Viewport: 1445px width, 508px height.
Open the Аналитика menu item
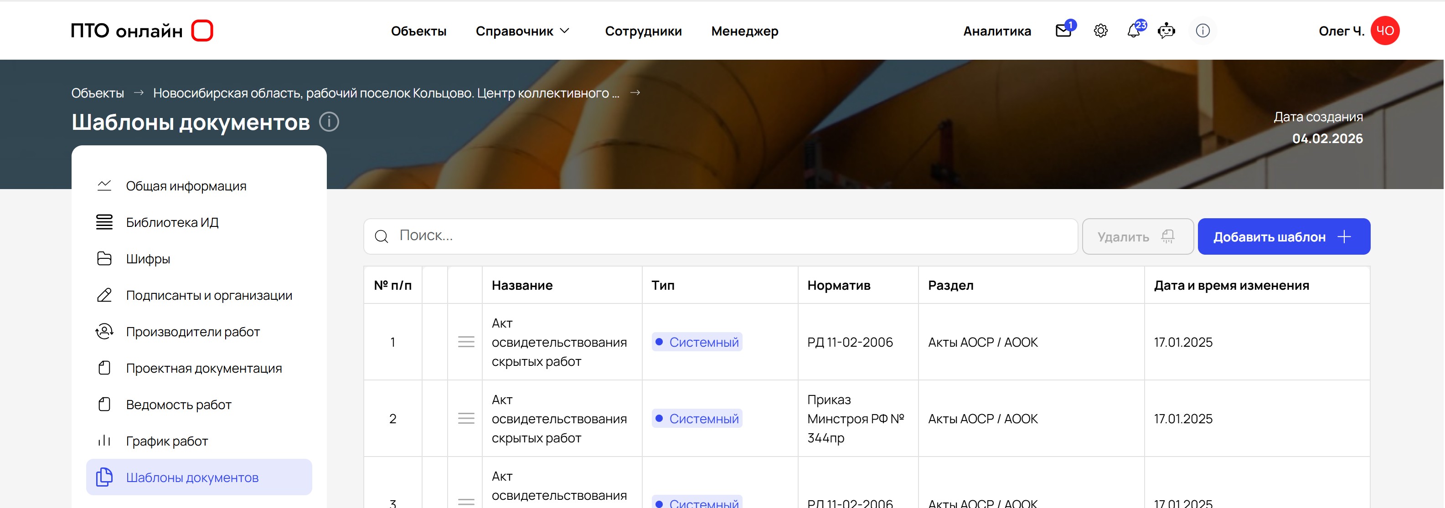[x=997, y=31]
